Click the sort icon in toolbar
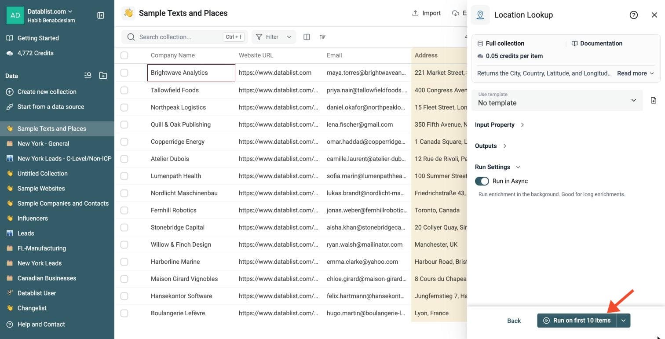Screen dimensions: 665x339 (323, 37)
